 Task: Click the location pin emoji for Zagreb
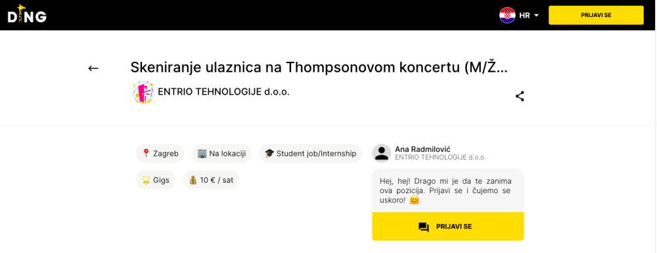146,153
